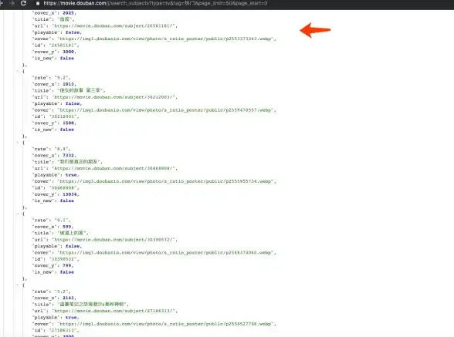Click the "cover_y": 799 value
The width and height of the screenshot is (454, 337).
(67, 265)
